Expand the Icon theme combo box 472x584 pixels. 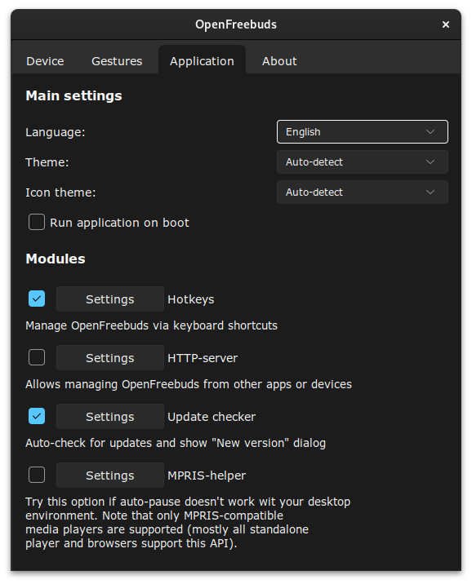pyautogui.click(x=362, y=192)
